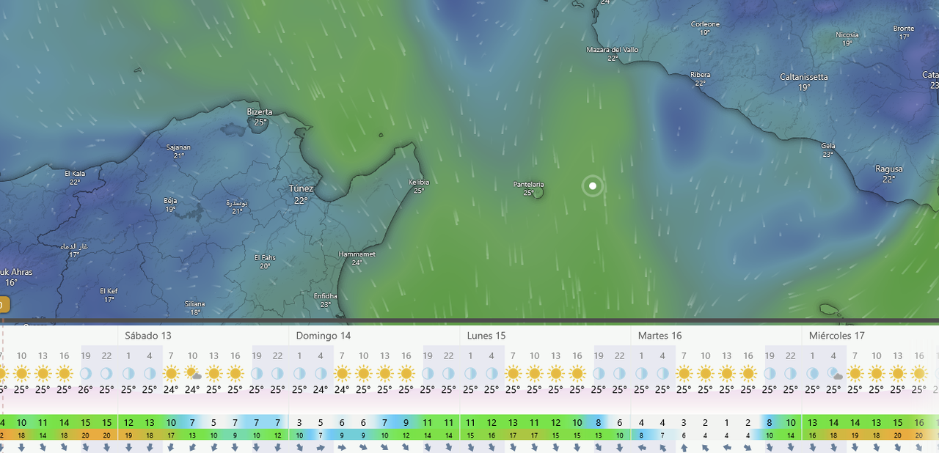Select the Lunes 15 day header
The image size is (939, 453).
(x=486, y=336)
